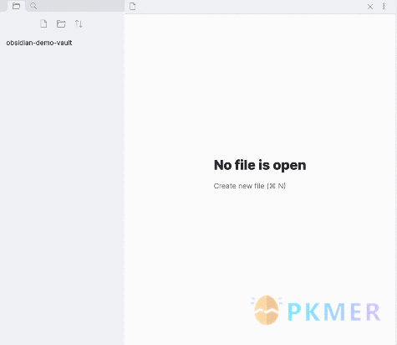Select the obsidian-demo-vault title
397x345 pixels.
pos(39,43)
